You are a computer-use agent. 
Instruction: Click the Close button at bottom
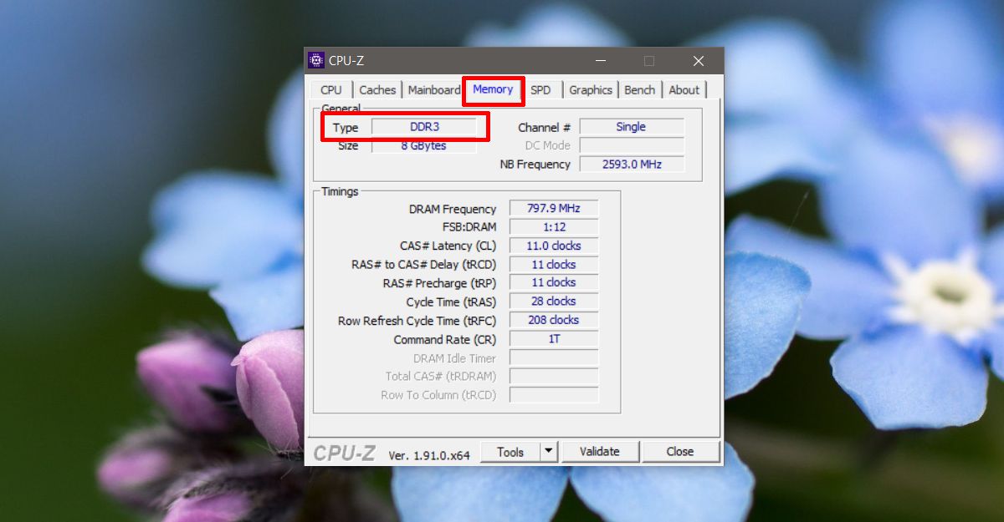click(x=680, y=452)
